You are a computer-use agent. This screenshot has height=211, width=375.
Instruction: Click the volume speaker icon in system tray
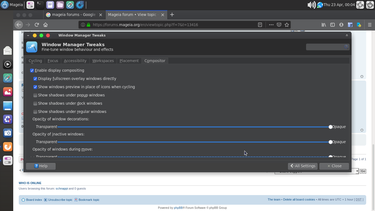click(x=311, y=5)
